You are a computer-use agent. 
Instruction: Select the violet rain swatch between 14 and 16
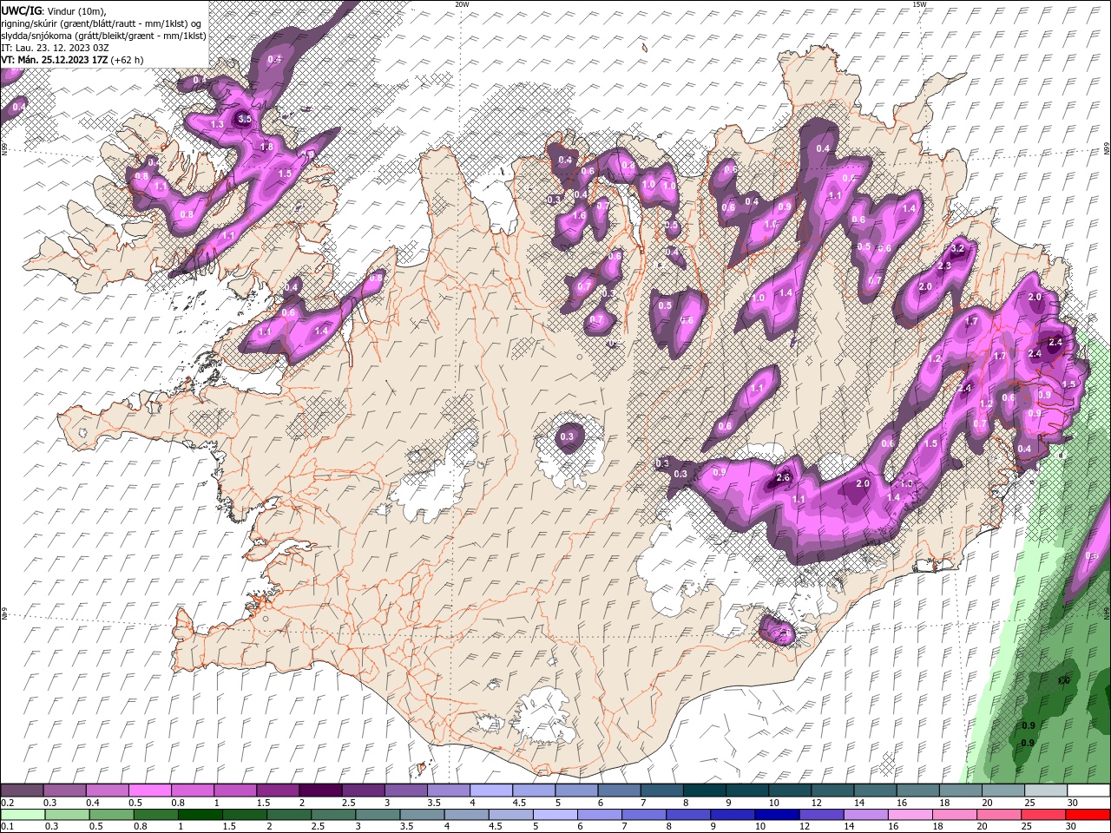click(865, 814)
